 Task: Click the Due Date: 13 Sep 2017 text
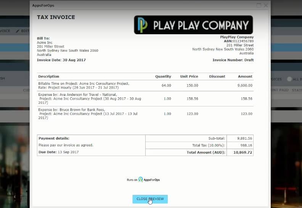(x=59, y=152)
